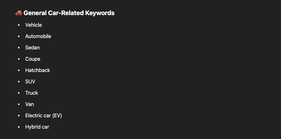Click the bullet marker before Hatchback
Viewport: 281px width, 139px height.
pos(19,70)
